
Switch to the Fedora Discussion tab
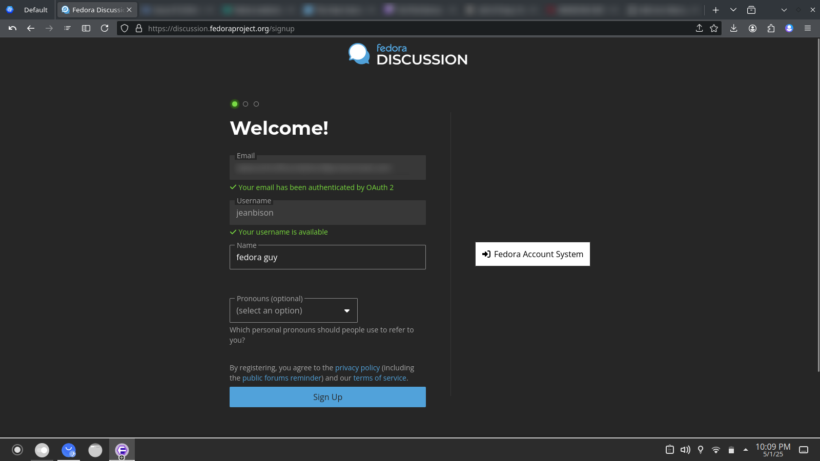[97, 10]
